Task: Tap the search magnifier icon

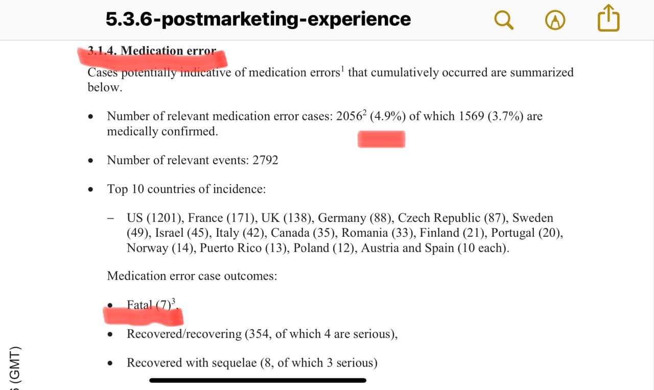Action: 504,20
